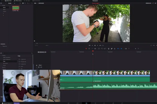Open the Media Pool panel
The width and height of the screenshot is (157, 104).
8,1
